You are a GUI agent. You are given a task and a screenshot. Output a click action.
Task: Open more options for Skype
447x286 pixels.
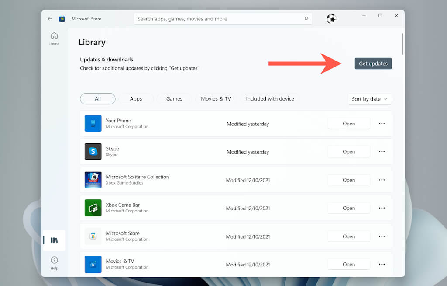382,152
